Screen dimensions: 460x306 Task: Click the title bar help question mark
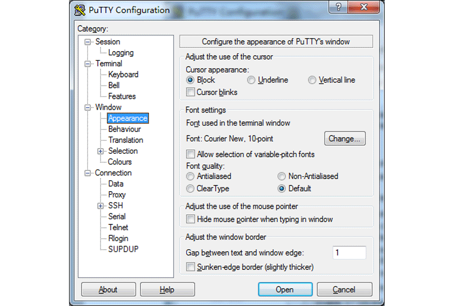click(x=338, y=6)
